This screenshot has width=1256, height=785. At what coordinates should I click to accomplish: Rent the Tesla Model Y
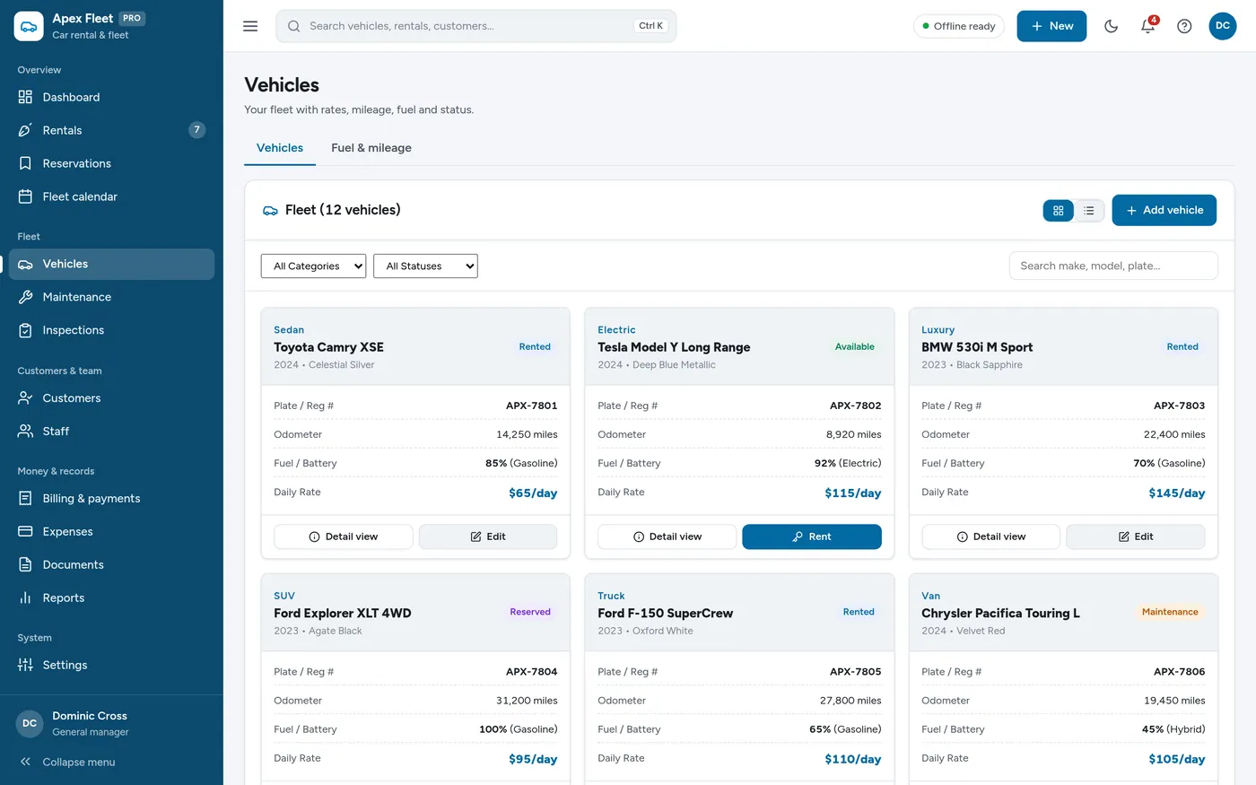(x=812, y=536)
